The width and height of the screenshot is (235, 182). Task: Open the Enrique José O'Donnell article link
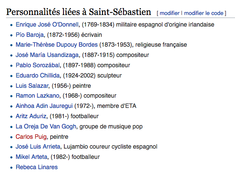[x=47, y=24]
